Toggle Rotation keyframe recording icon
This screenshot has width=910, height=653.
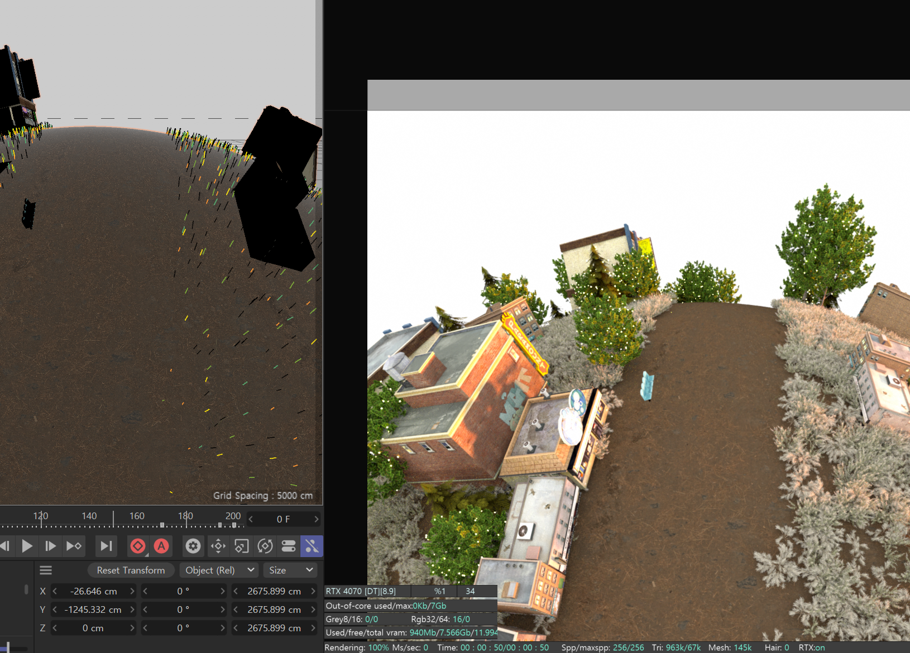point(265,546)
